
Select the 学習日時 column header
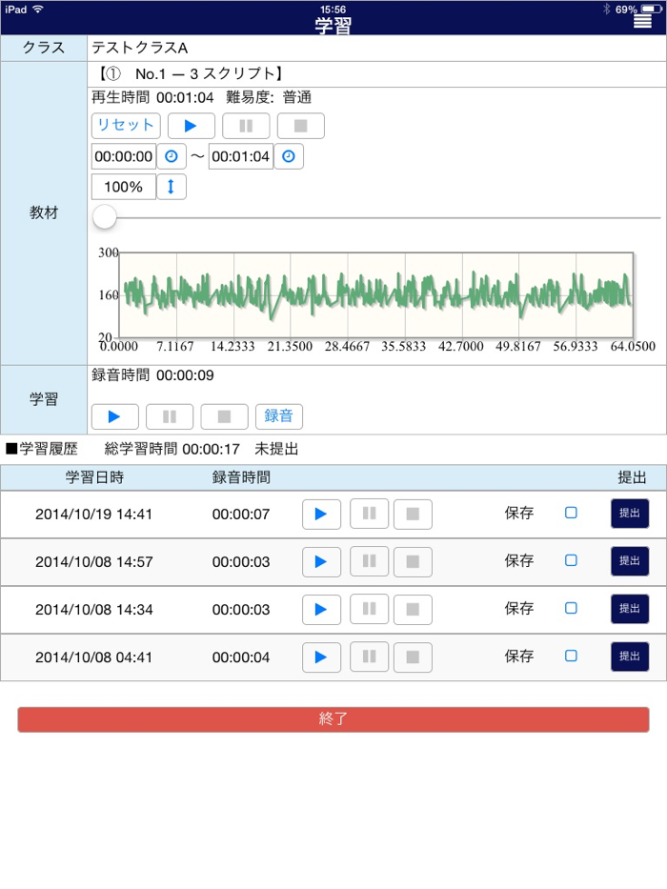(x=94, y=477)
